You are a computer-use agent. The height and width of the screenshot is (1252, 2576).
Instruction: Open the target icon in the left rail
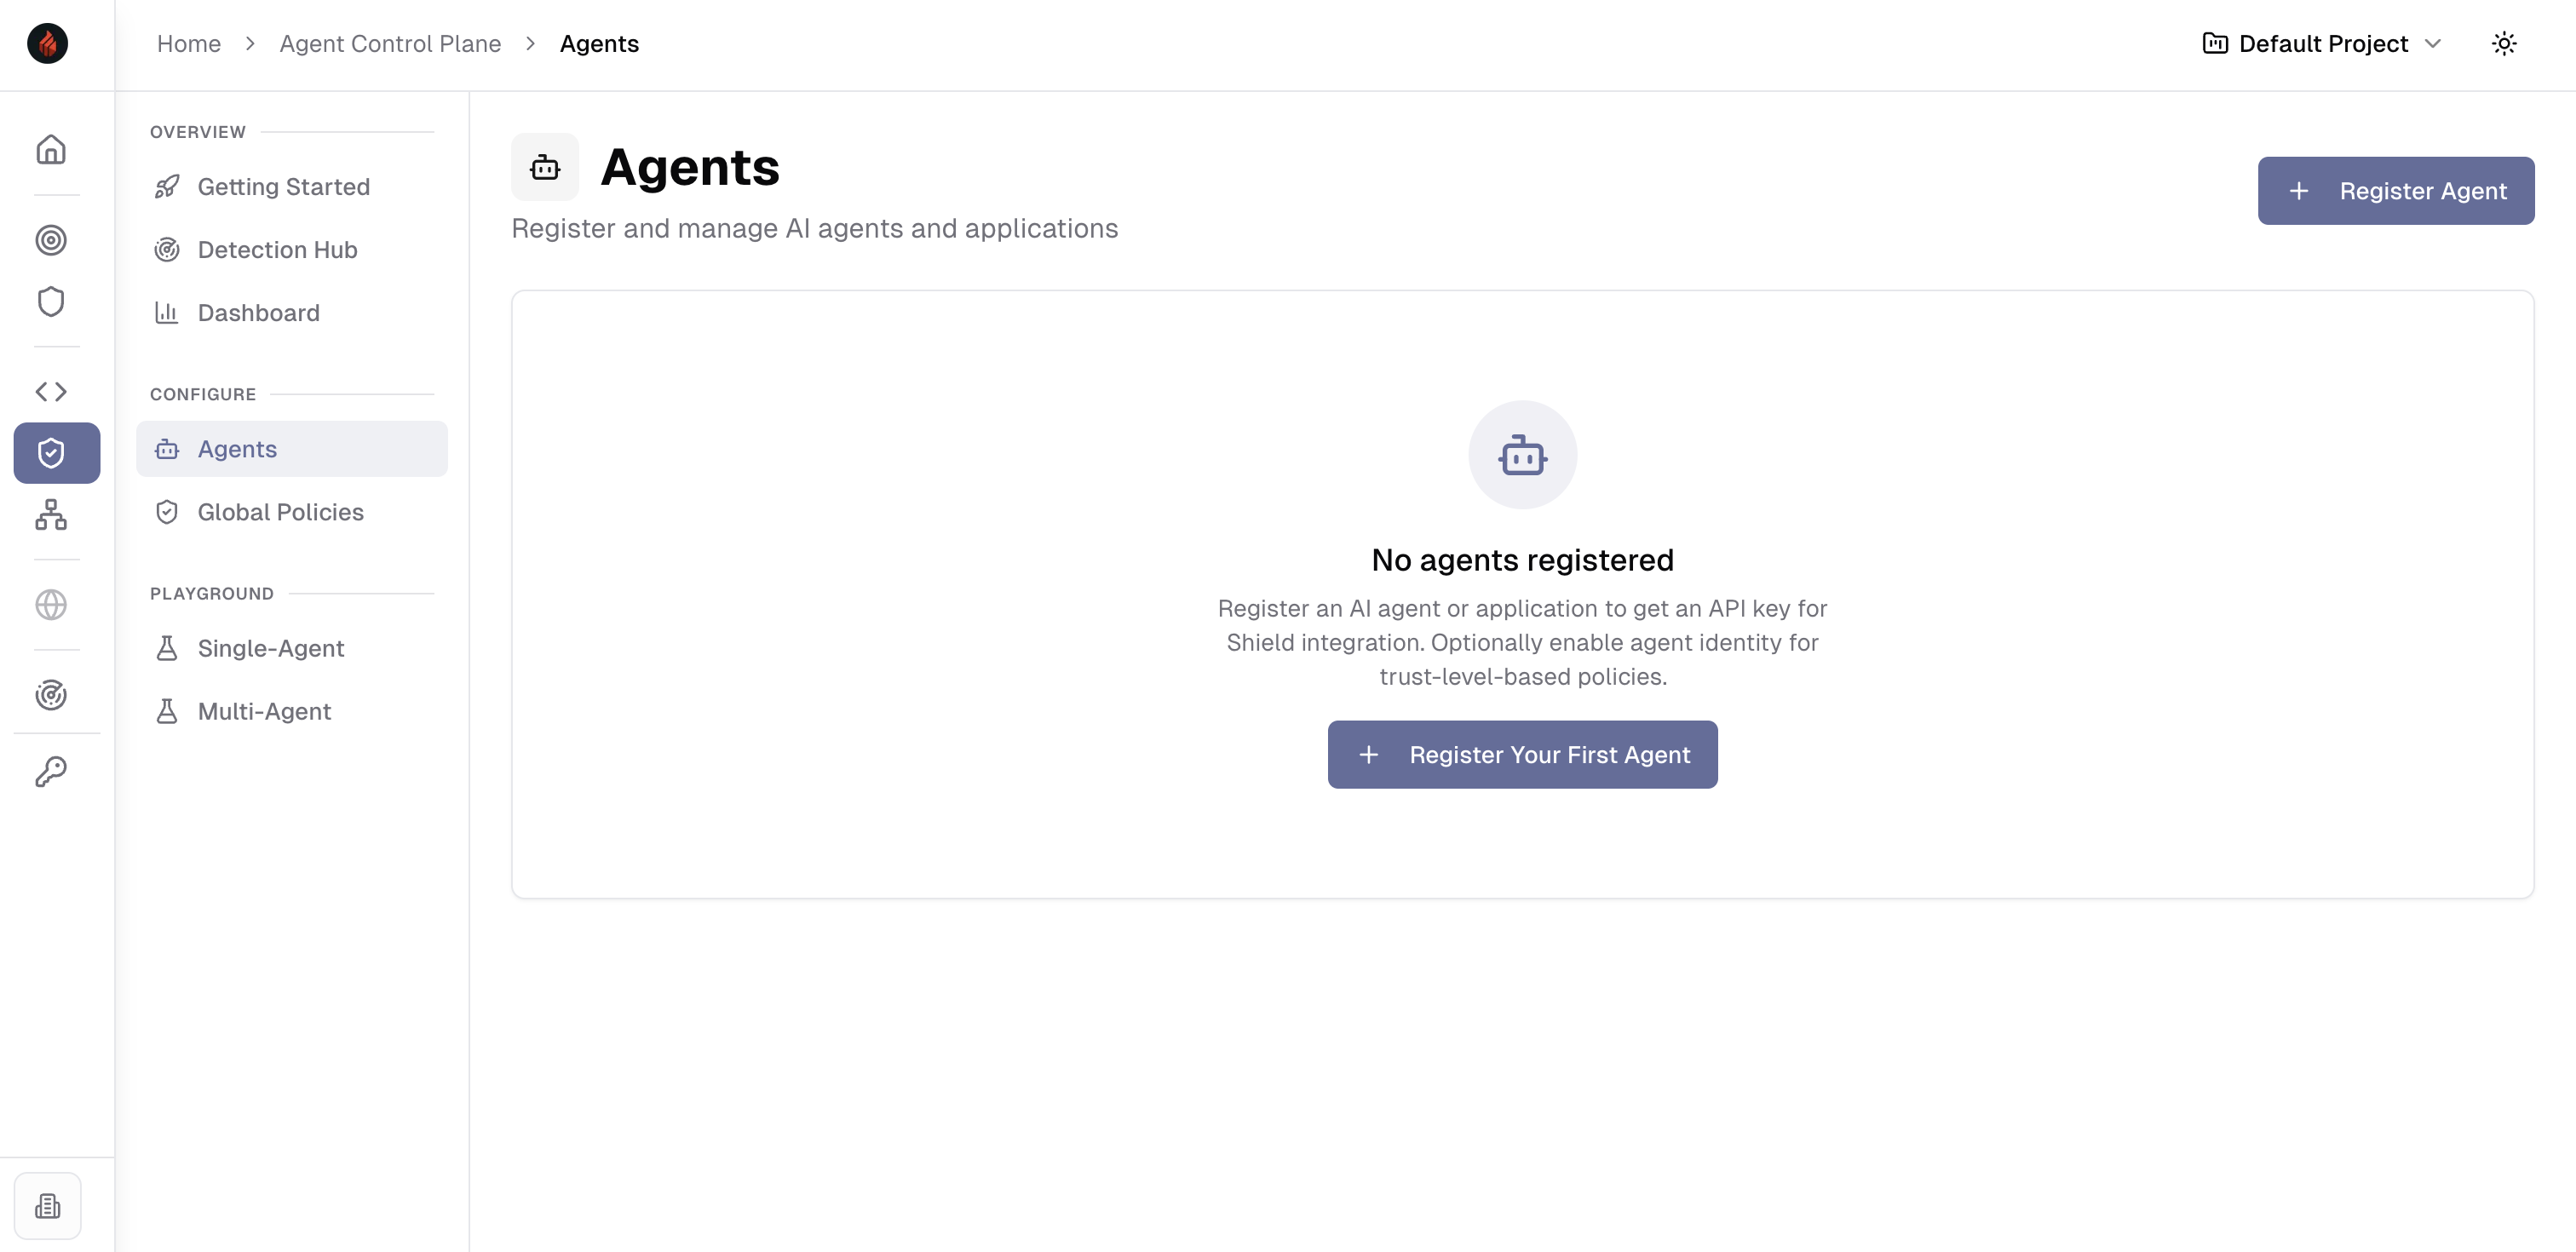(x=51, y=240)
